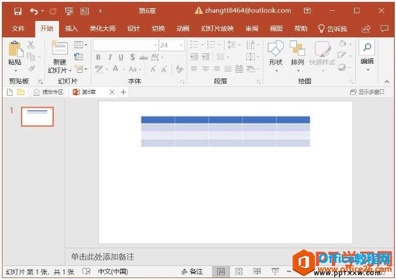Align text left
Screen dimensions: 396x280
point(194,68)
